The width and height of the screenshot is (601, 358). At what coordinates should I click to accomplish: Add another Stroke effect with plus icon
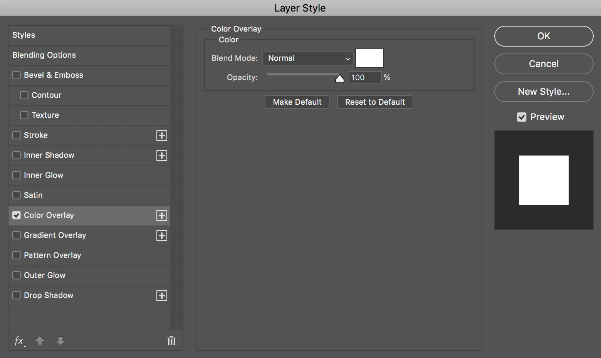pyautogui.click(x=162, y=136)
